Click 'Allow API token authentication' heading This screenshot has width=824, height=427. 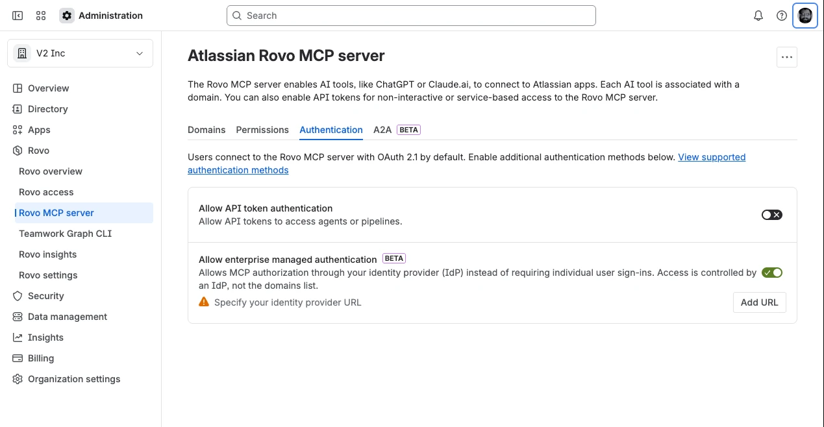click(266, 208)
